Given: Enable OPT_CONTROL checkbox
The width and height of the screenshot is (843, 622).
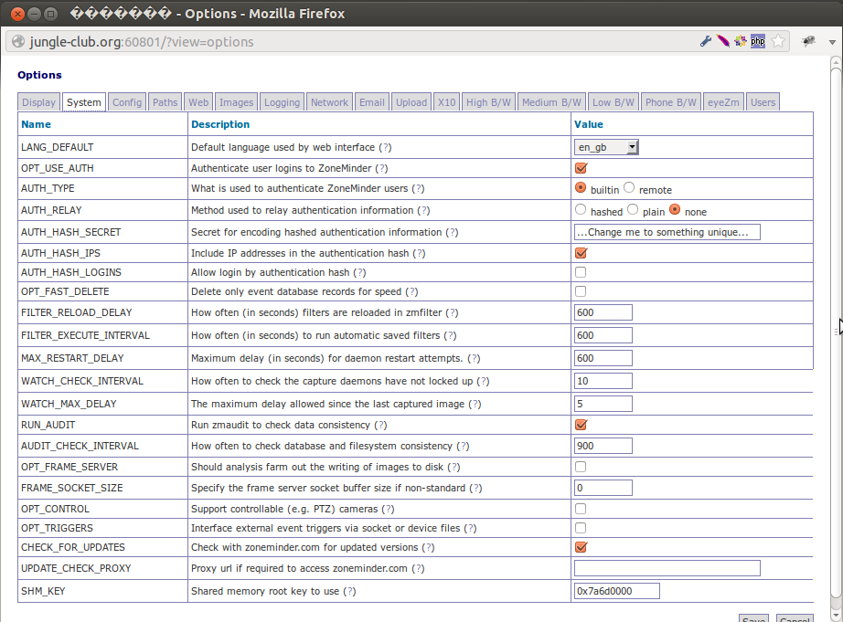Looking at the screenshot, I should coord(581,509).
